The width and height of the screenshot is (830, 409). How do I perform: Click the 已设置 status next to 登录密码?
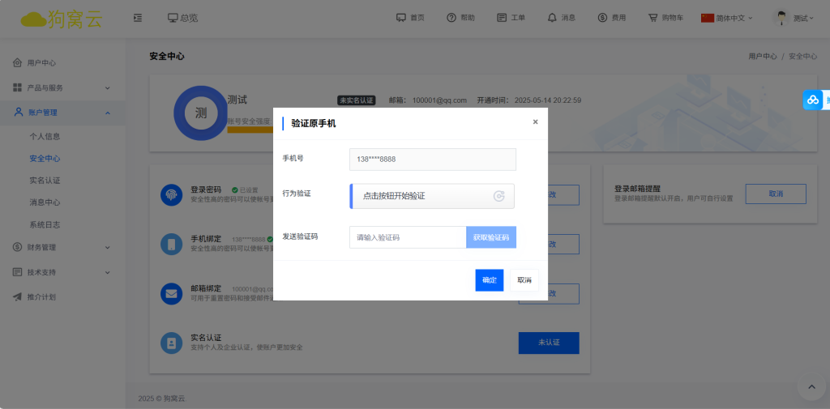coord(245,190)
